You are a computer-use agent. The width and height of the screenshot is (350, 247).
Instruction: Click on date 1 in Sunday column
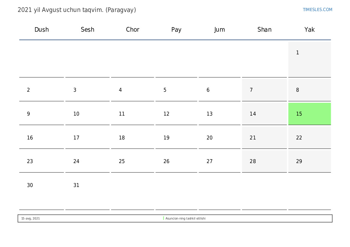(x=309, y=59)
